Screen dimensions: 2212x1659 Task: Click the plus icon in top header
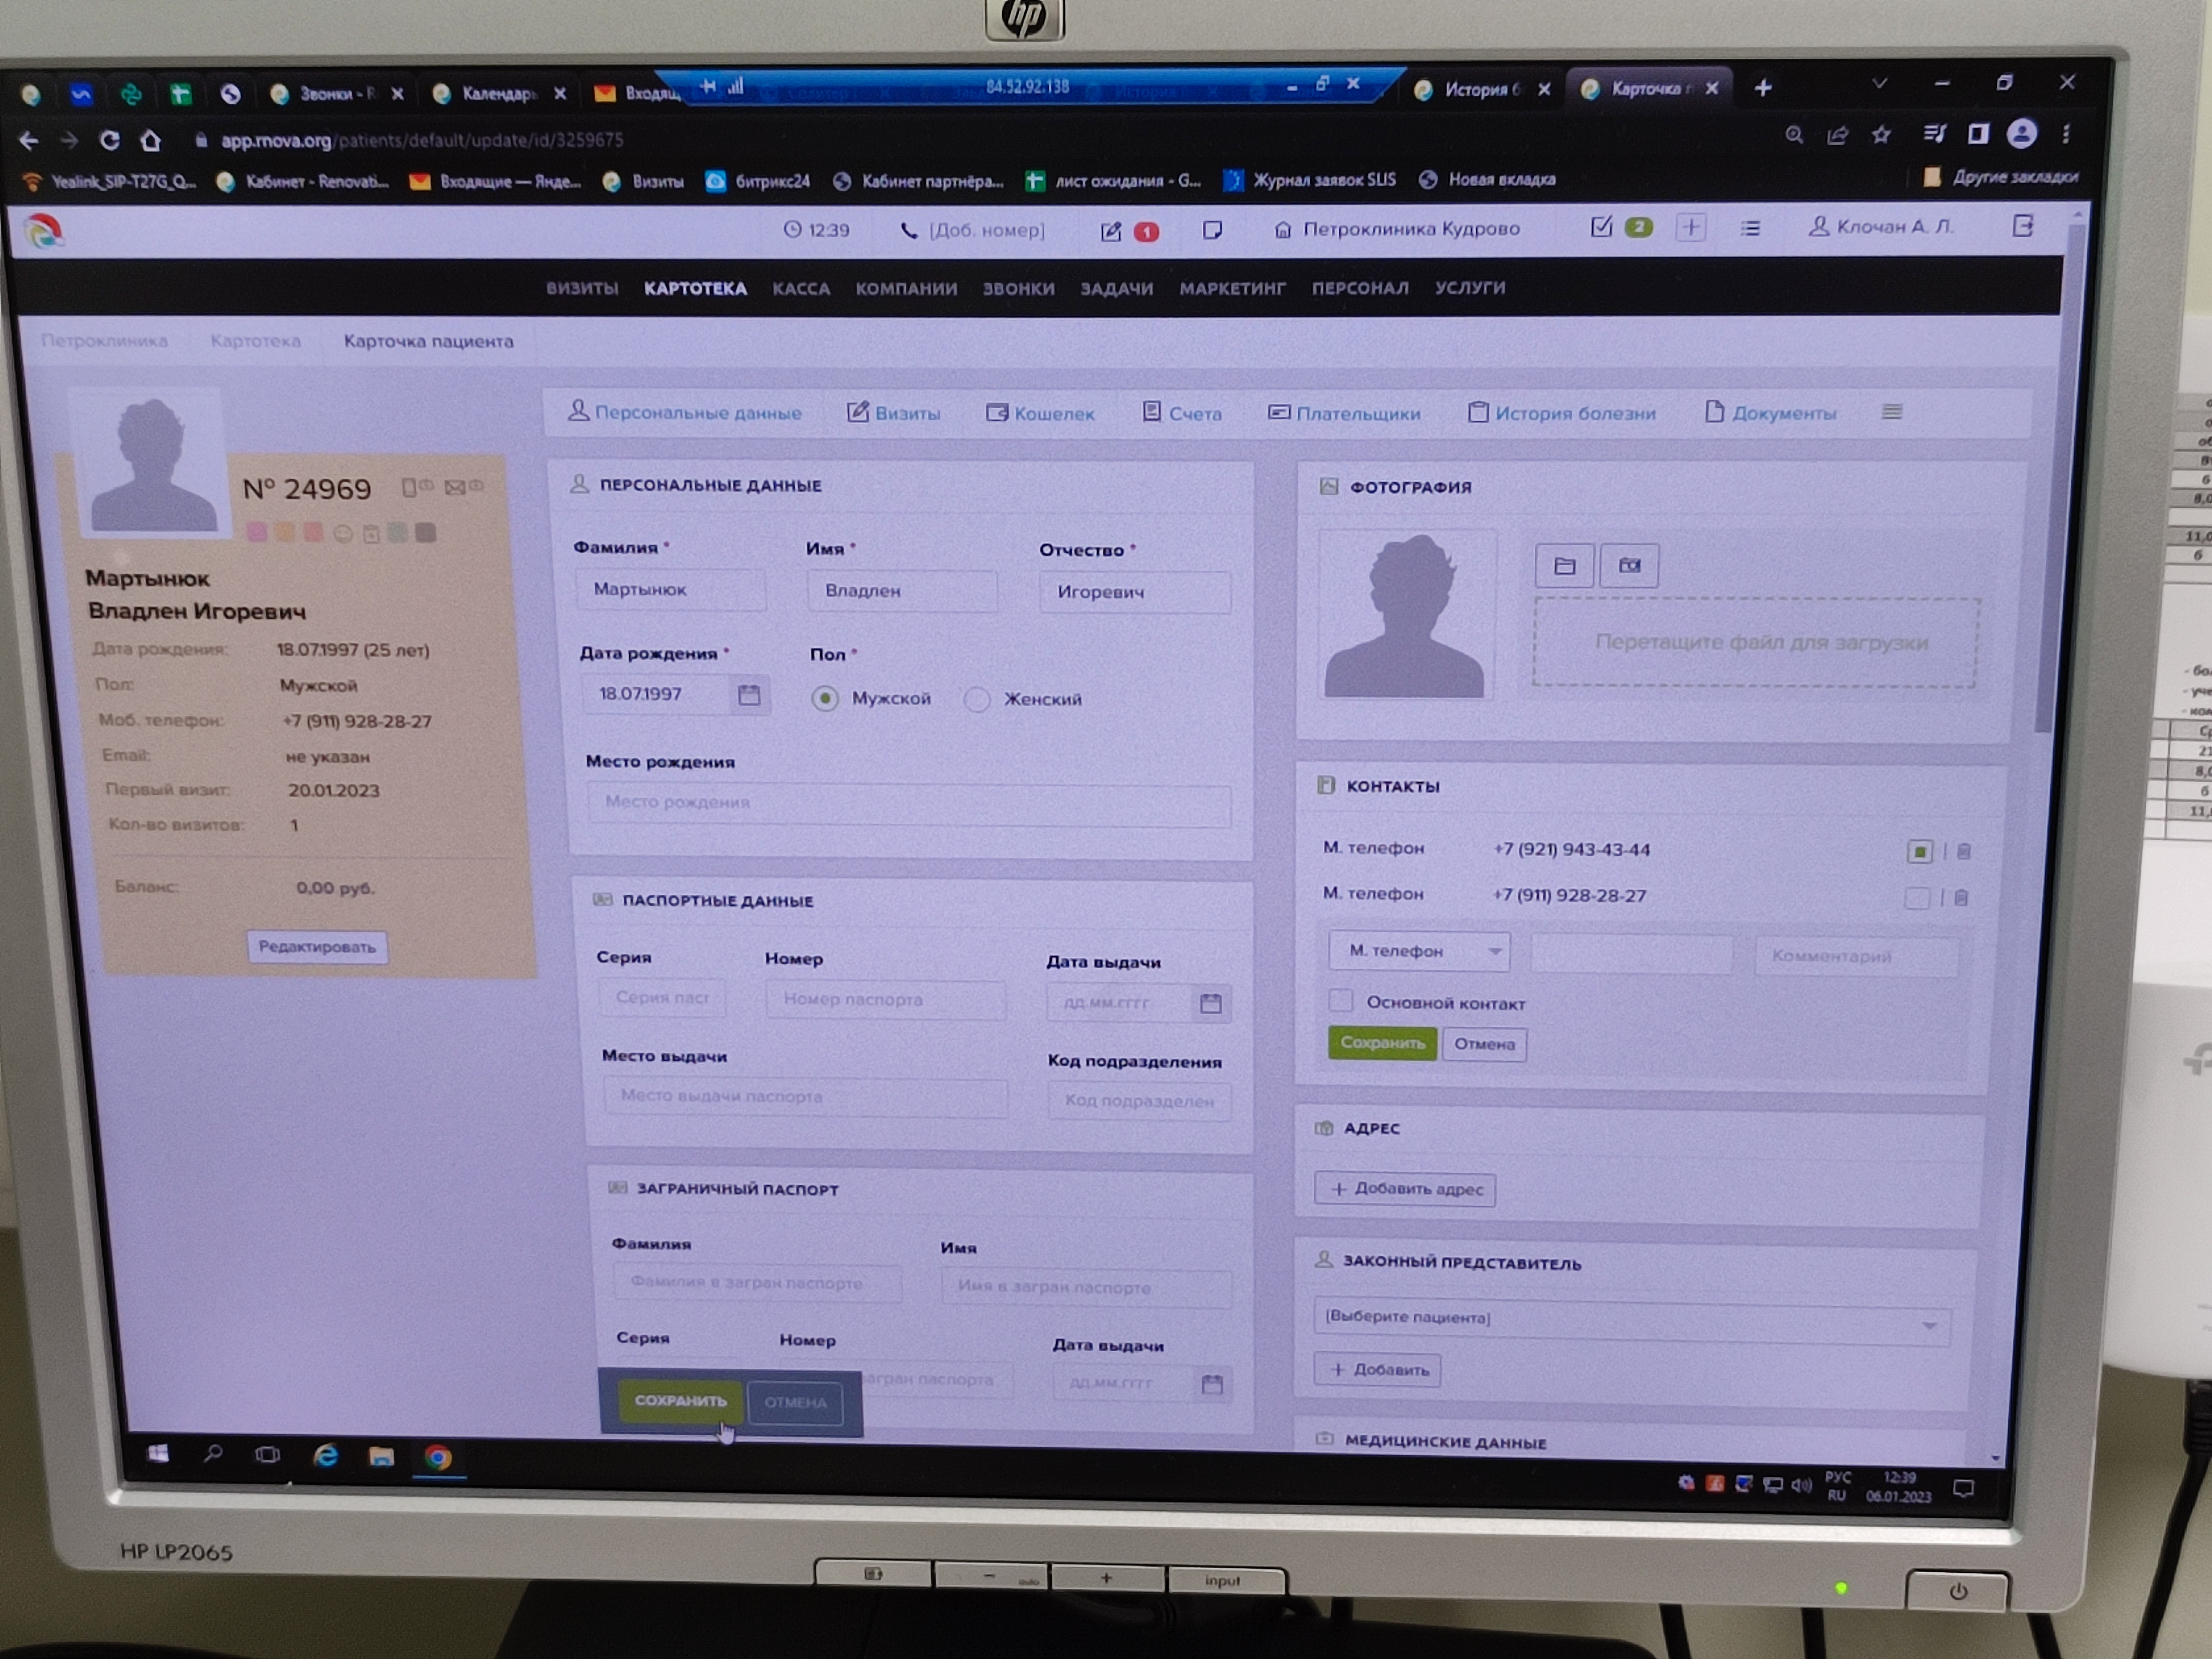[1690, 227]
